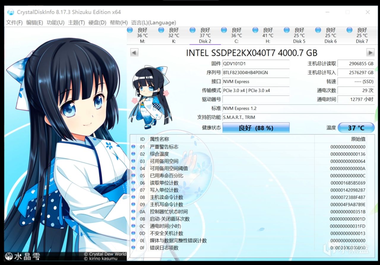380x265 pixels.
Task: Open the 文件(F) menu
Action: click(x=15, y=23)
